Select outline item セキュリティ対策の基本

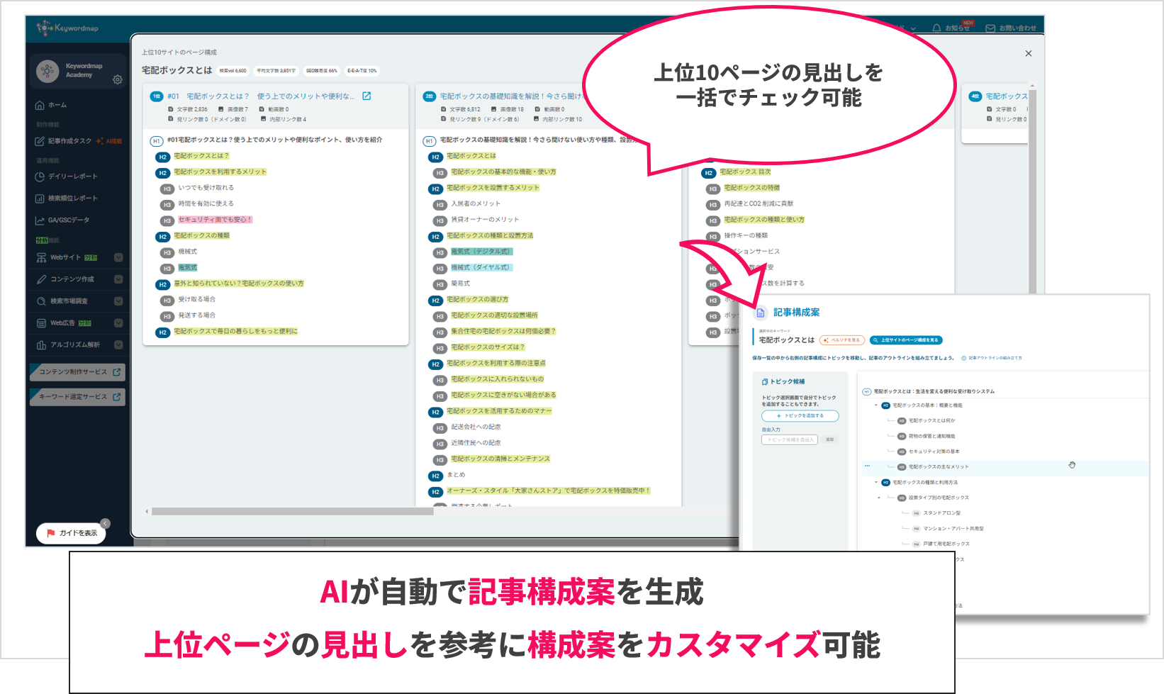934,452
